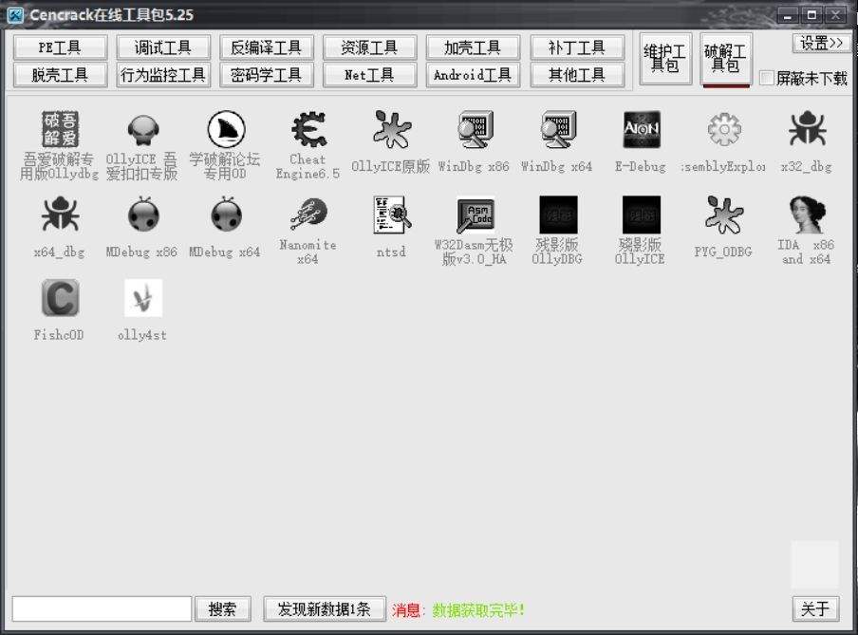This screenshot has height=635, width=858.
Task: Open 学破解论坛专用OD shark icon
Action: [226, 130]
